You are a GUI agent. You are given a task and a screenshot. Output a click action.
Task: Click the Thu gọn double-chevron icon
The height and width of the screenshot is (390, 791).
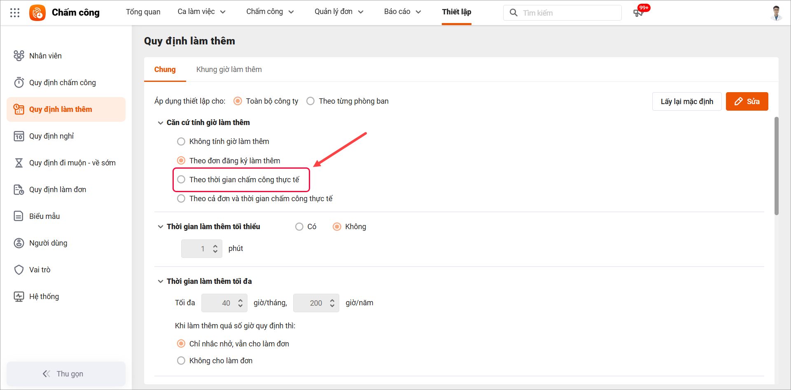click(47, 374)
